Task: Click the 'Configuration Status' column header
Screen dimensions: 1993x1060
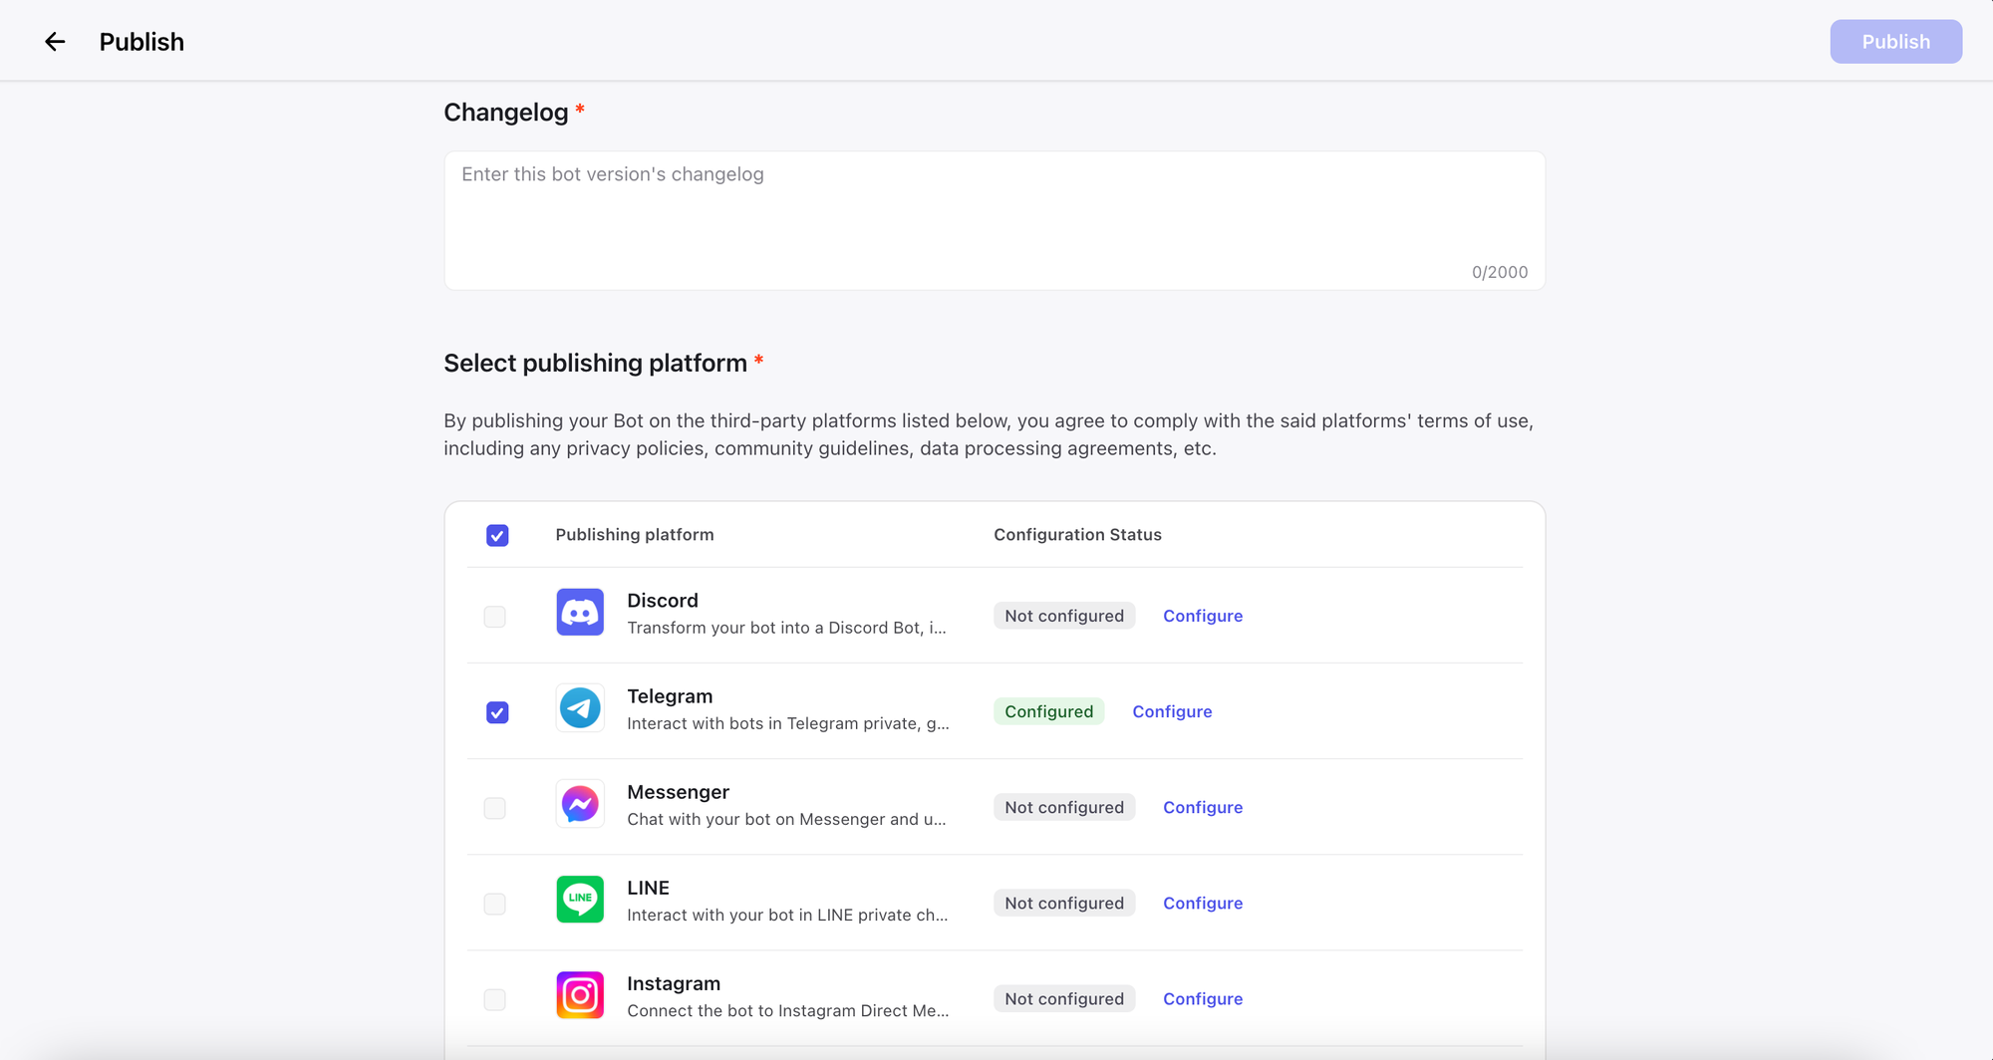Action: [x=1077, y=535]
